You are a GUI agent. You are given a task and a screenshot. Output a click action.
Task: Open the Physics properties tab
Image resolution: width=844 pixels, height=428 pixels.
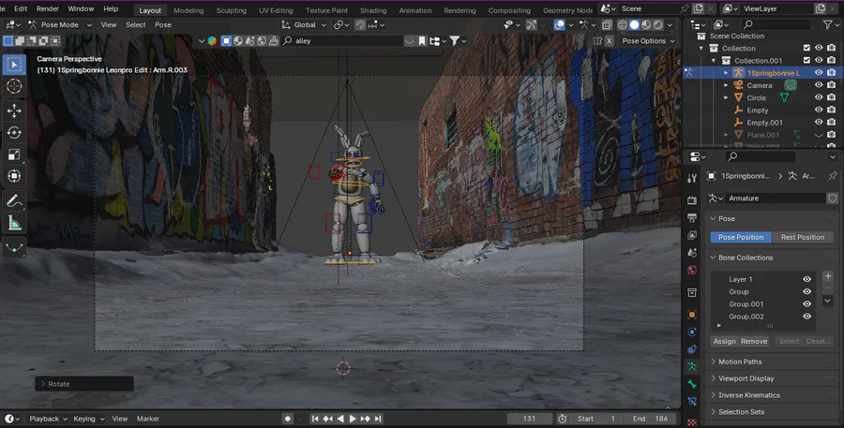692,332
